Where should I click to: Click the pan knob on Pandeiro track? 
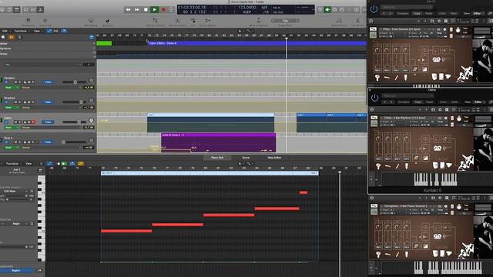pos(91,80)
